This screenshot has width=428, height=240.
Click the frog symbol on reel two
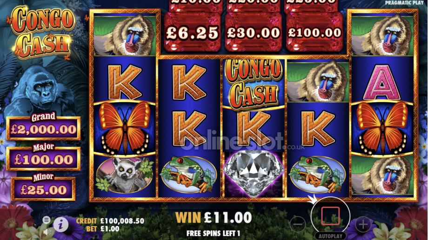(188, 175)
